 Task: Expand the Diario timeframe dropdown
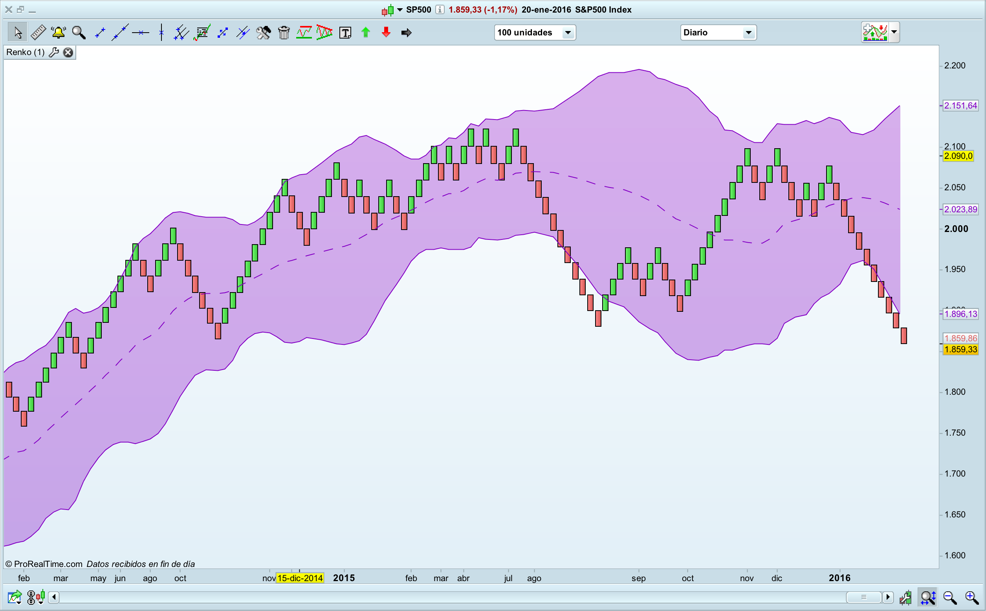pyautogui.click(x=748, y=32)
